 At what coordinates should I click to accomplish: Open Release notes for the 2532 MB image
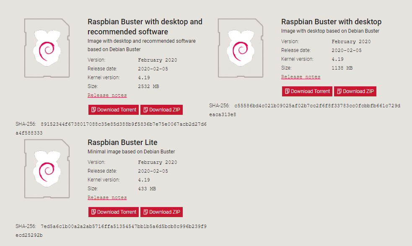click(107, 95)
